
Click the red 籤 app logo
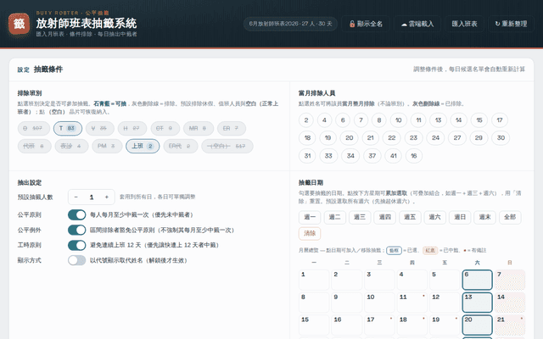coord(19,24)
